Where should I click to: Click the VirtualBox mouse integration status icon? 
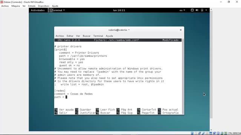[222, 133]
